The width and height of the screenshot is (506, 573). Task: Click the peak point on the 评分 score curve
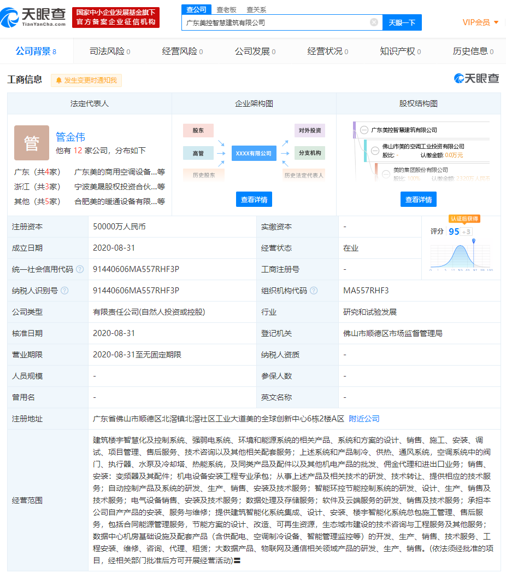(460, 246)
